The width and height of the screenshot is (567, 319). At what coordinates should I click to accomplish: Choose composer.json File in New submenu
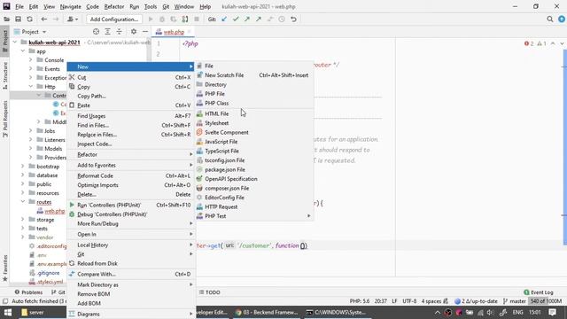(x=227, y=188)
